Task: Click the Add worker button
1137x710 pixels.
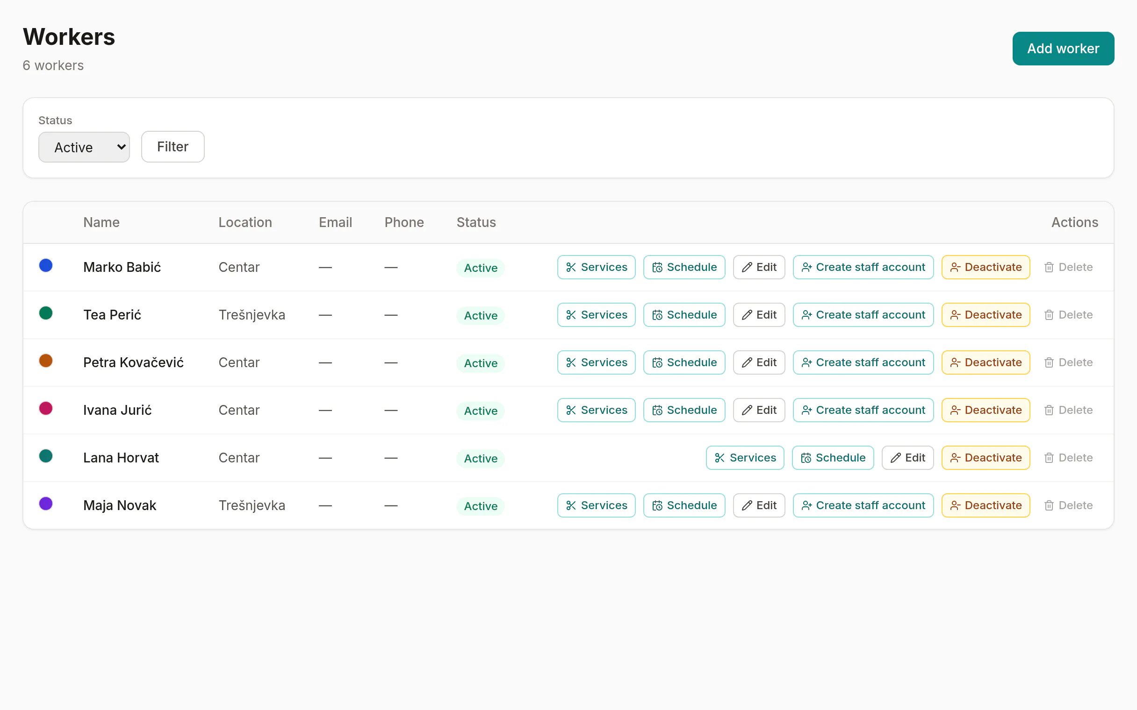Action: click(1063, 49)
